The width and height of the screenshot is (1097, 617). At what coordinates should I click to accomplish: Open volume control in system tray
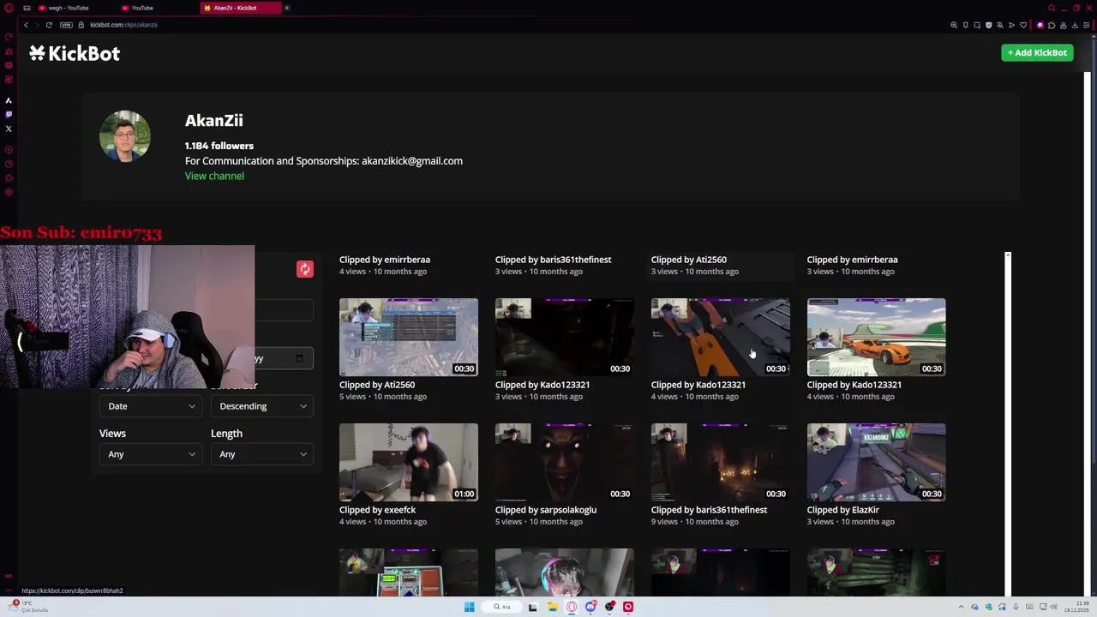click(x=1053, y=607)
